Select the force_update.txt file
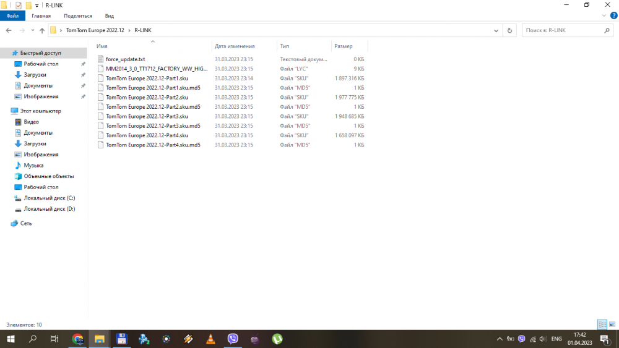This screenshot has width=619, height=348. (x=125, y=59)
